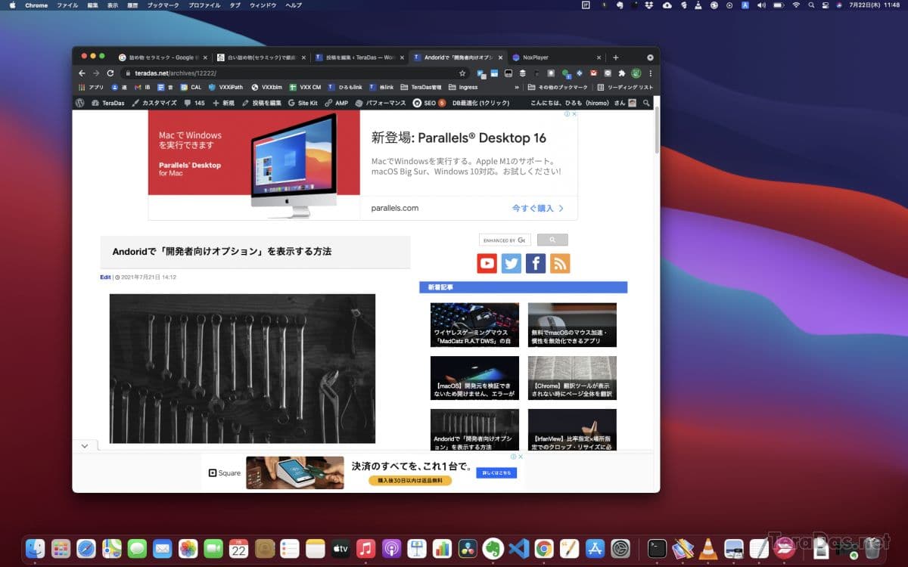
Task: Click the 今すぐ購入 link in the Parallels ad
Action: tap(538, 208)
